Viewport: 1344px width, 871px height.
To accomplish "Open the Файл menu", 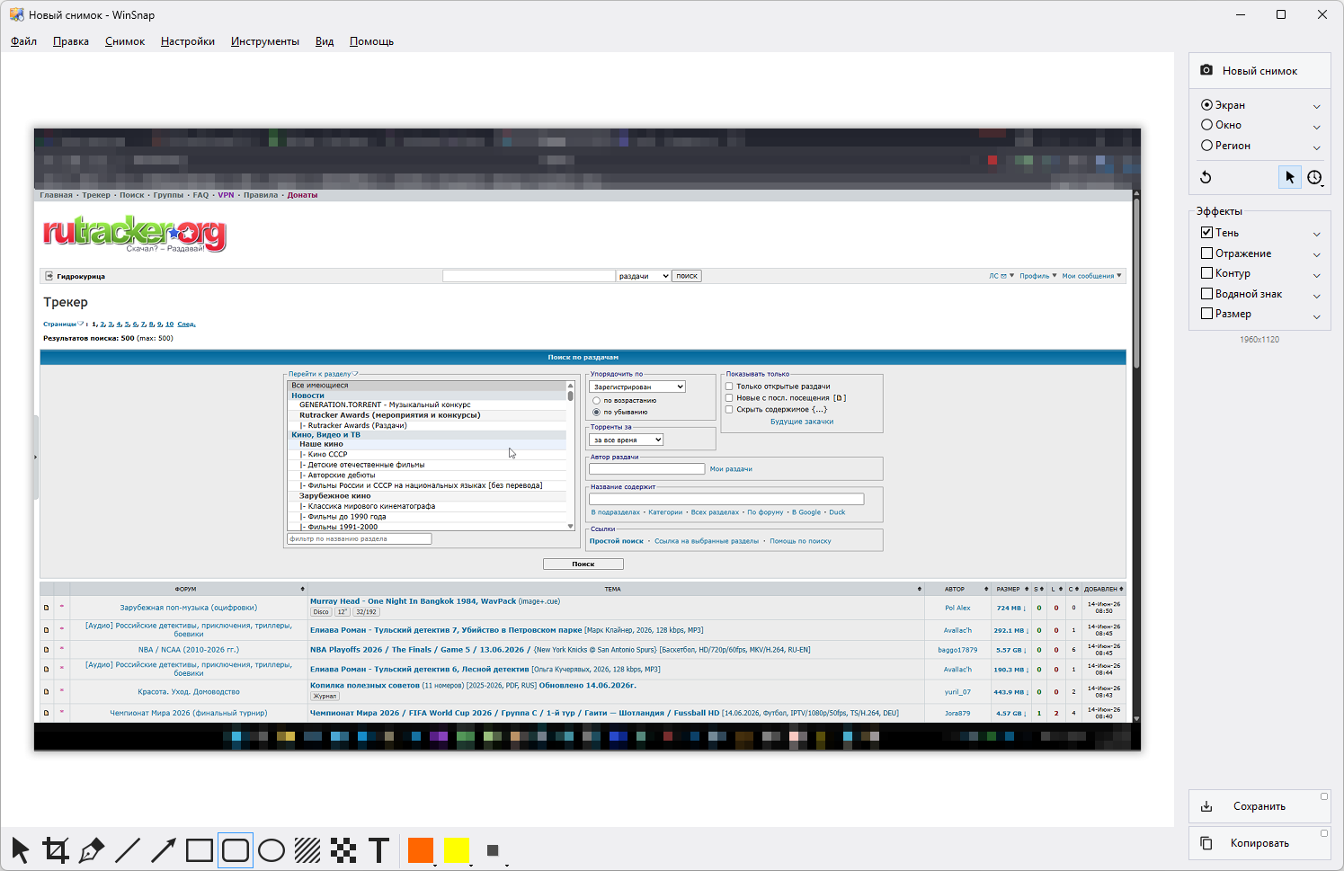I will point(24,41).
